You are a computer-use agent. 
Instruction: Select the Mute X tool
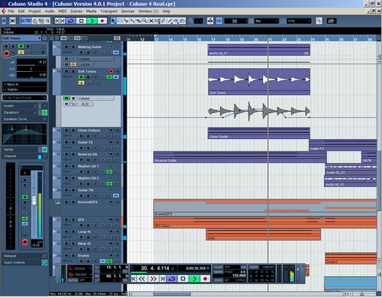coord(151,21)
